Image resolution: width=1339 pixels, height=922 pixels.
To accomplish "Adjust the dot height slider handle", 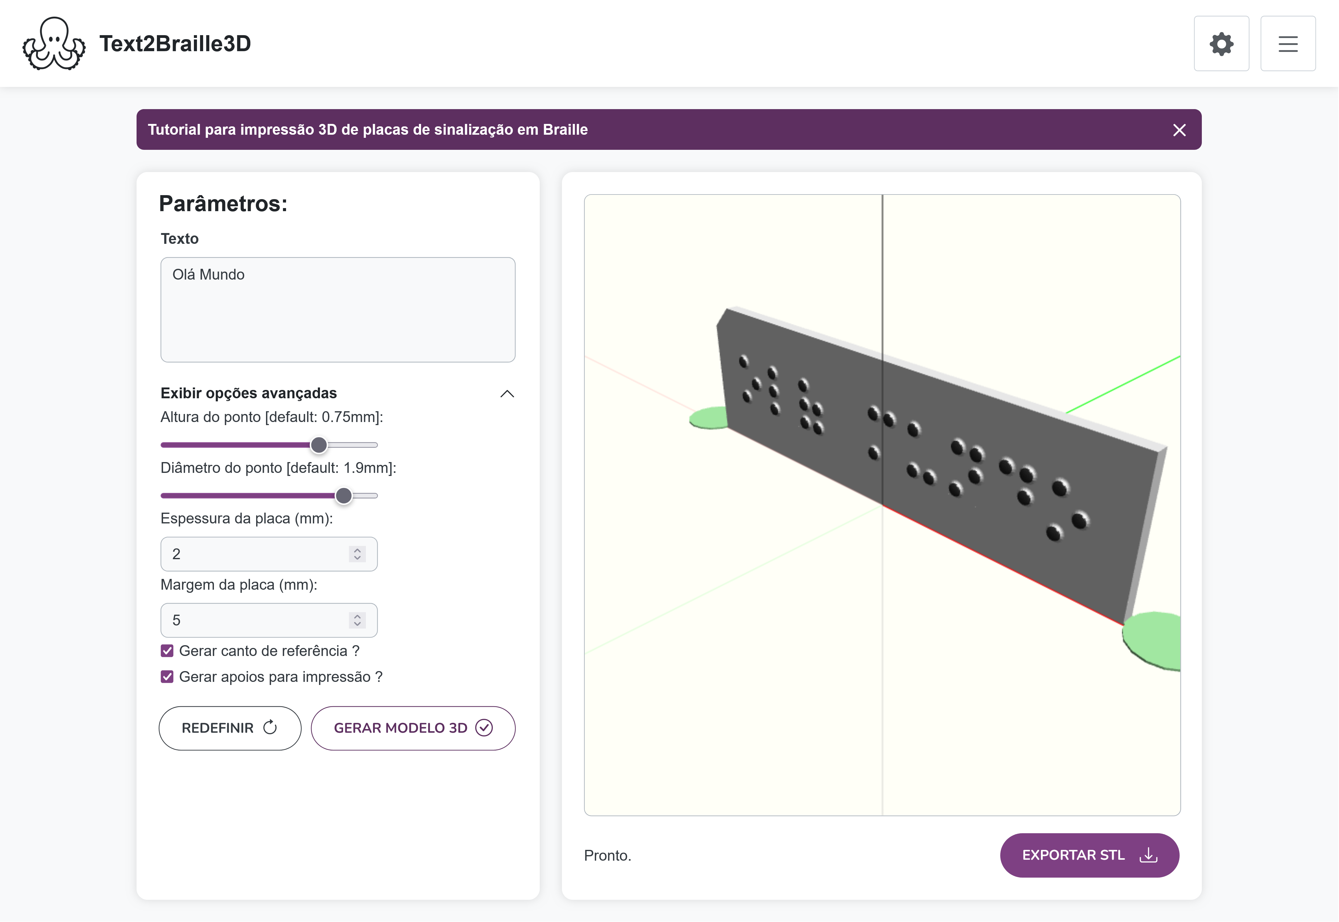I will [x=319, y=445].
